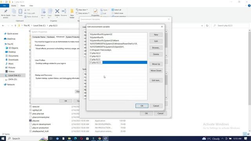Screen dimensions: 251x141
Task: Click Select none in the ribbon
Action: pos(117,13)
